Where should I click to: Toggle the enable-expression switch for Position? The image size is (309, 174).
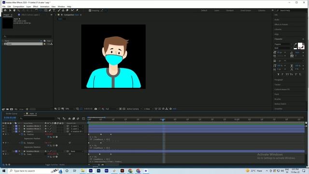tap(48, 137)
